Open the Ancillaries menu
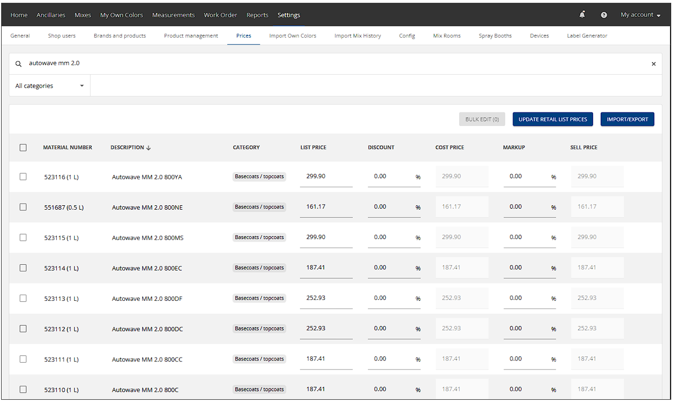 pos(51,15)
